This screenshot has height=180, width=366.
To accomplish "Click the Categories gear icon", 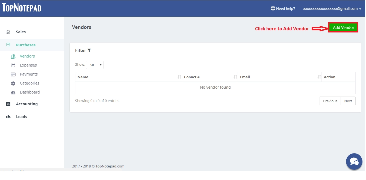I will (13, 83).
